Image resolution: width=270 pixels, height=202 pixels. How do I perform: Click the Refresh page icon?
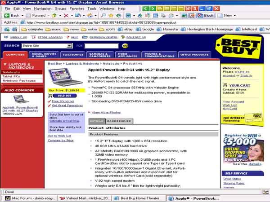(78, 16)
